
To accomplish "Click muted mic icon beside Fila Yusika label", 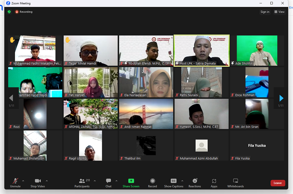I will coord(232,158).
